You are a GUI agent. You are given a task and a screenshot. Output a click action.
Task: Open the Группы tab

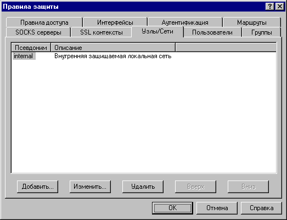click(261, 32)
